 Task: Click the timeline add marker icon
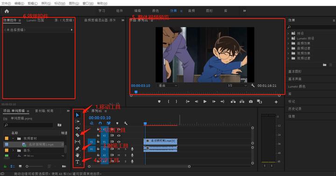point(117,123)
